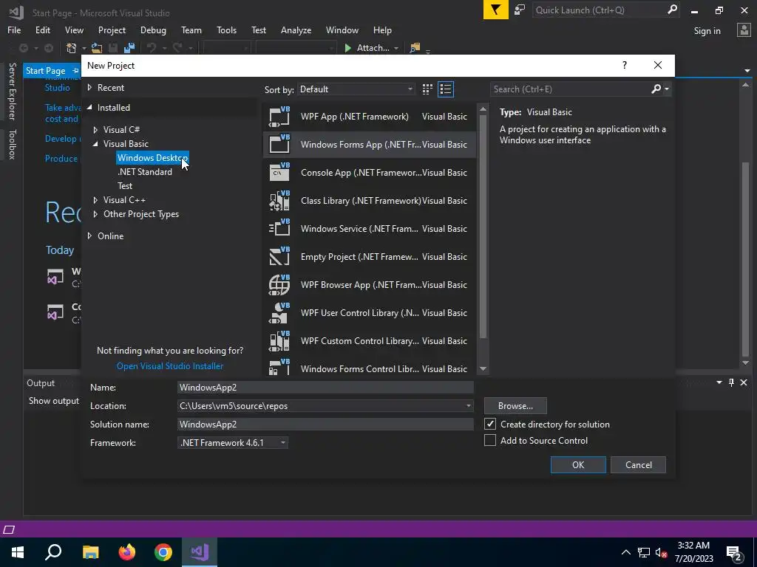Open the Edit menu
757x567 pixels.
click(42, 30)
